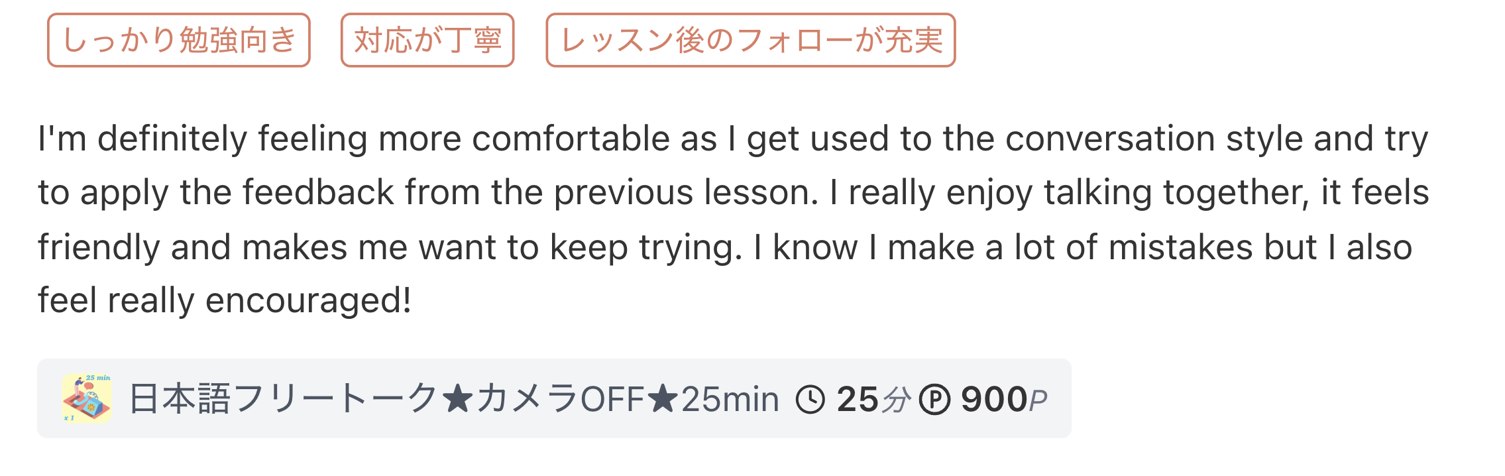
Task: Click the カメラOFF text in the lesson title
Action: coord(560,399)
